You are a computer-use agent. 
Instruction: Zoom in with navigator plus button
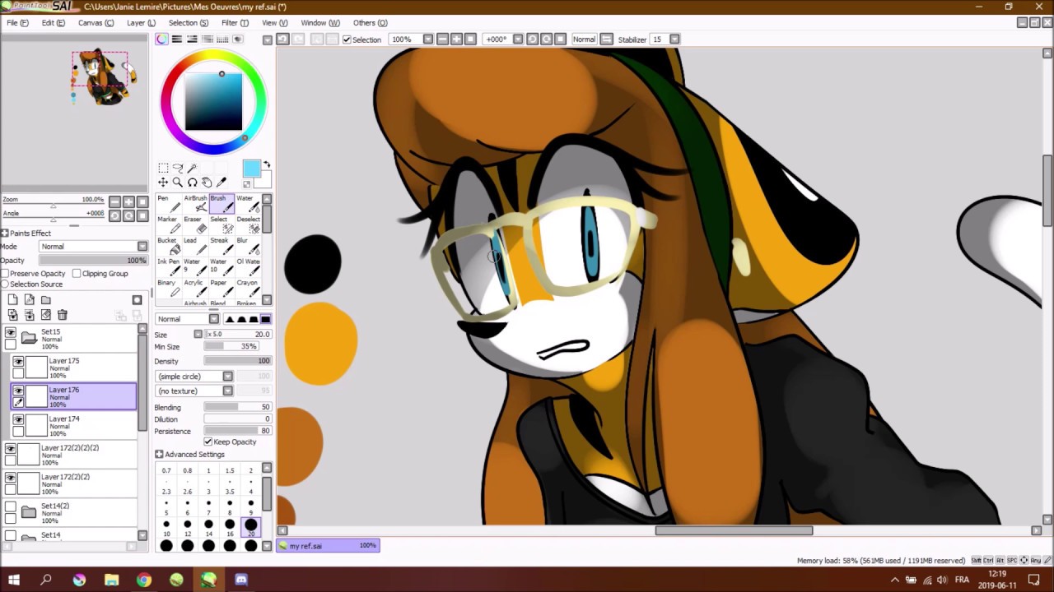[x=129, y=201]
